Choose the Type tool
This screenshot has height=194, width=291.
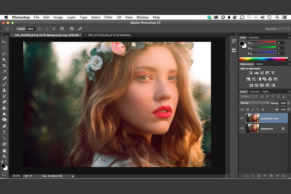click(x=4, y=132)
